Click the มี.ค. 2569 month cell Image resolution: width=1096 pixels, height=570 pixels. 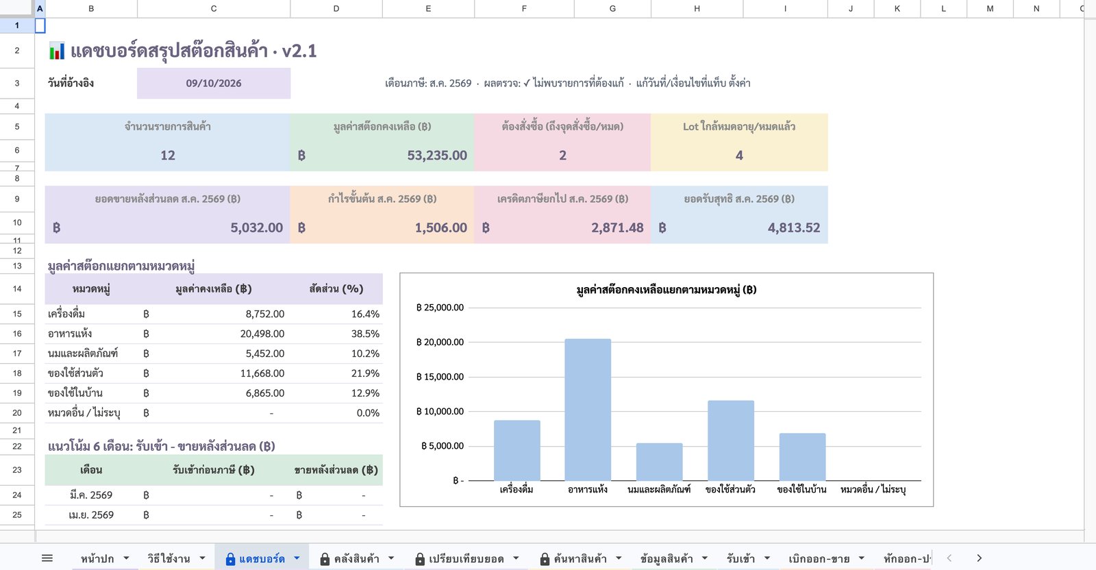tap(91, 495)
